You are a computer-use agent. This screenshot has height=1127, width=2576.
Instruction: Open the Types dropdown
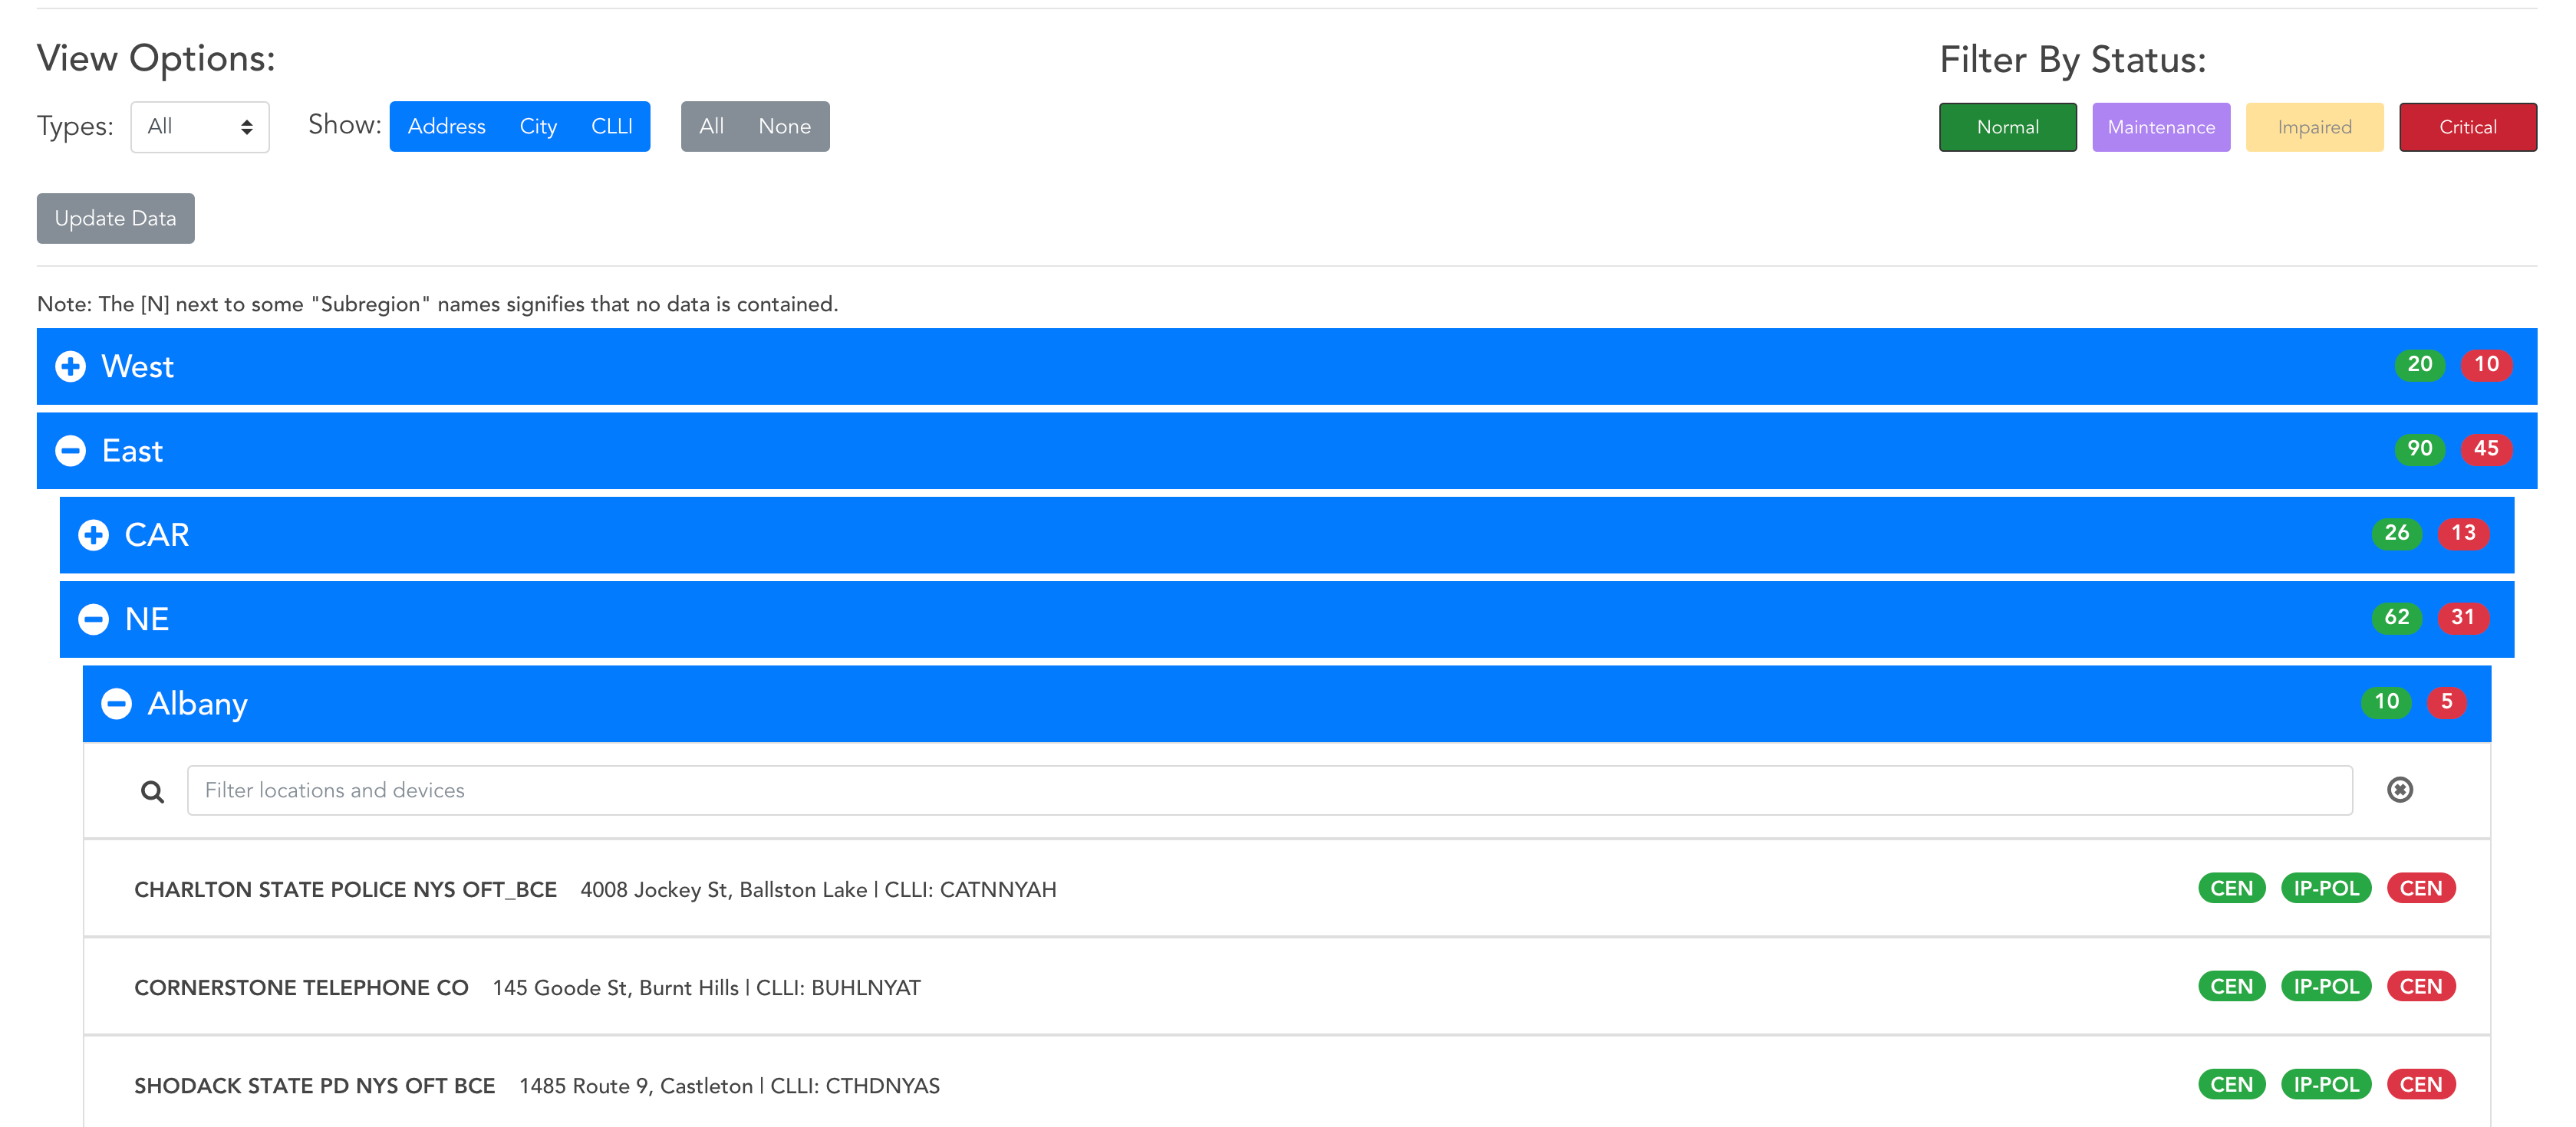200,127
